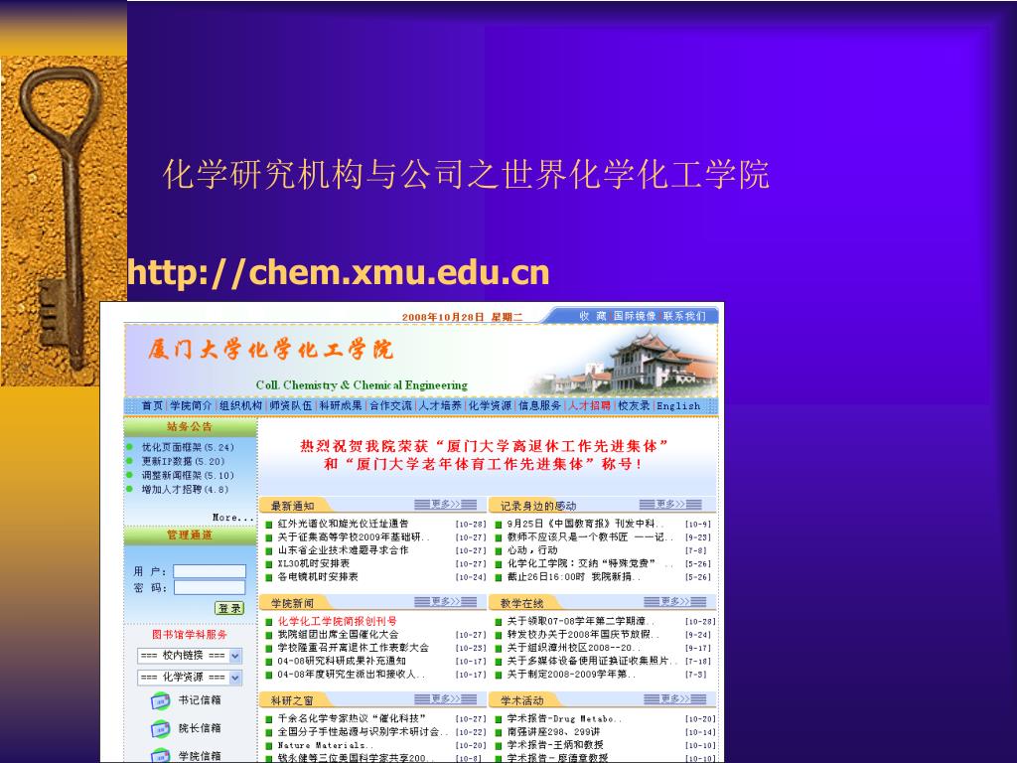
Task: Click More... under 站务公告
Action: tap(232, 518)
